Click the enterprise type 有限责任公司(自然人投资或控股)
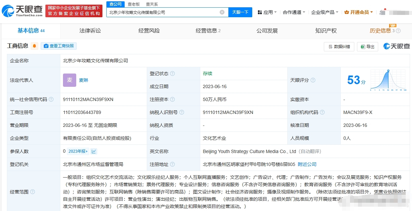Screen dimensions: 412x211 tap(97, 138)
